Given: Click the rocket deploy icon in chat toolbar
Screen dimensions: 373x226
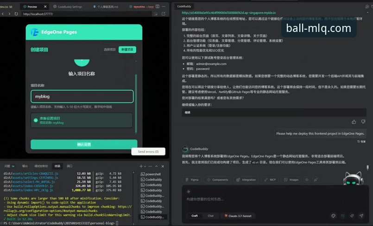Looking at the screenshot, I should pyautogui.click(x=316, y=180).
